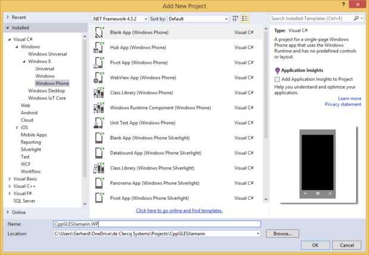
Task: Expand the Recent section
Action: click(8, 17)
